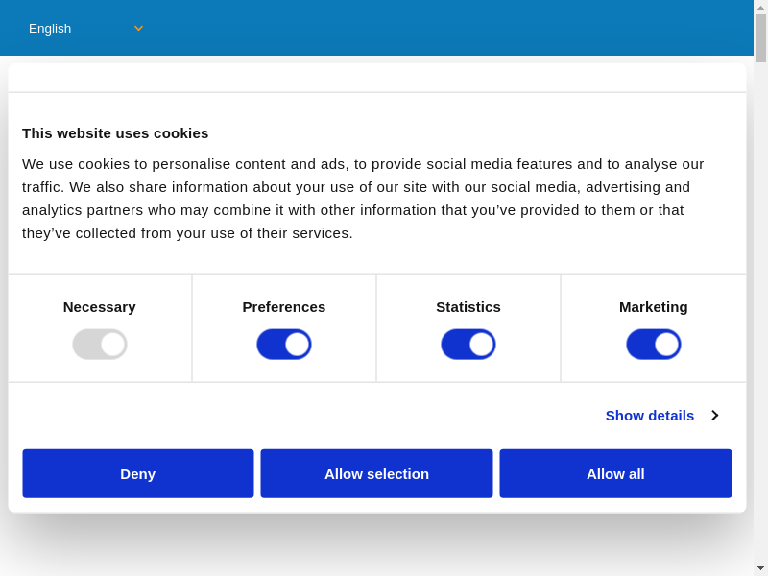Screen dimensions: 768x576
Task: Click the scrollbar up arrow
Action: 760,7
